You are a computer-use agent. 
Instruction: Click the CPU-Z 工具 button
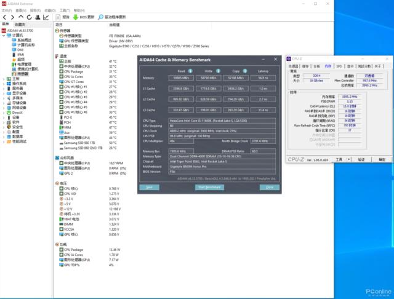pyautogui.click(x=339, y=159)
